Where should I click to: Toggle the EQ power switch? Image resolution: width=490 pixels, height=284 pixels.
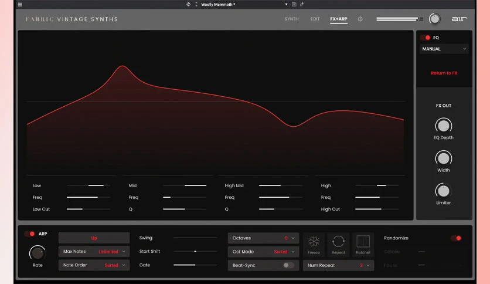point(426,38)
